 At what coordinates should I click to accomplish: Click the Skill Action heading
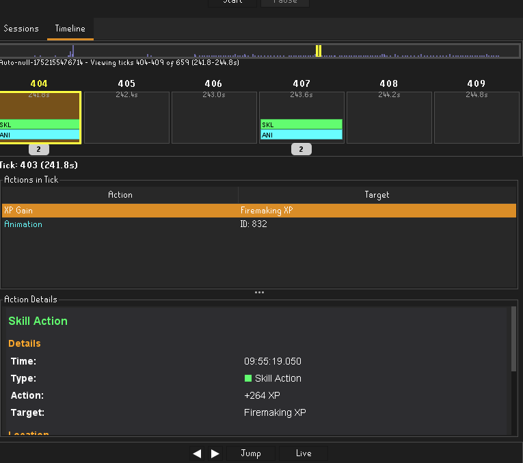(38, 321)
